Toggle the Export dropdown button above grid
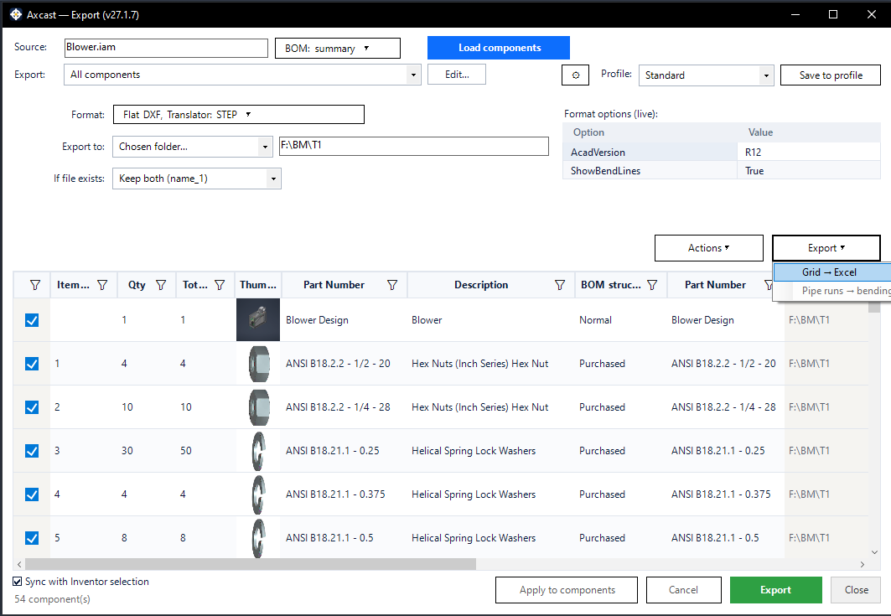The height and width of the screenshot is (616, 891). [x=826, y=248]
